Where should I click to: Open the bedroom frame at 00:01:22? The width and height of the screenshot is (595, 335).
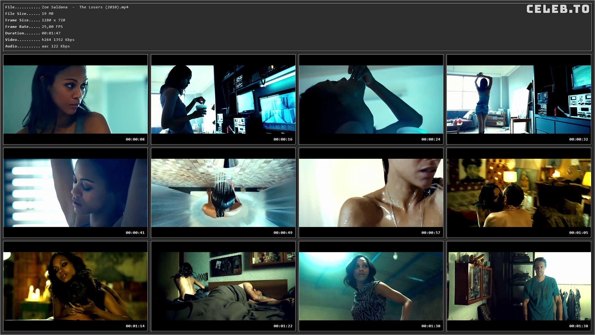223,286
